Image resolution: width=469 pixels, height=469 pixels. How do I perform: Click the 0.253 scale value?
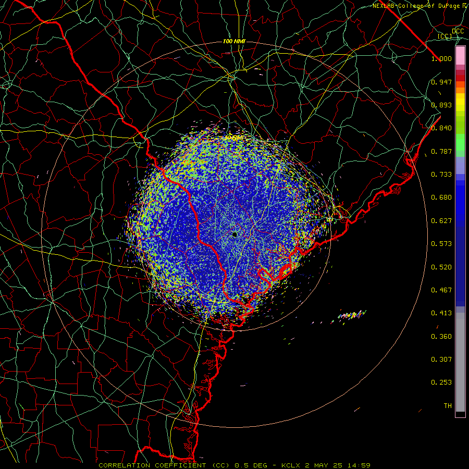click(x=441, y=382)
